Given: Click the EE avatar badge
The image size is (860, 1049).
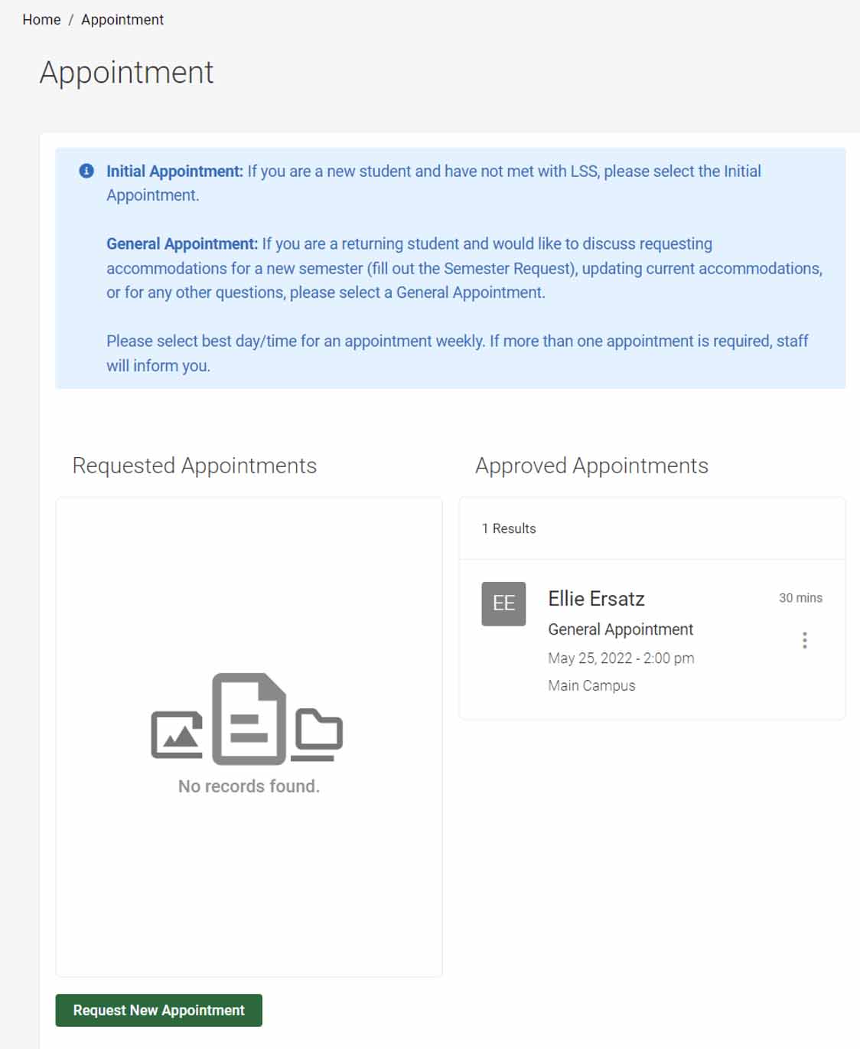Looking at the screenshot, I should coord(503,603).
